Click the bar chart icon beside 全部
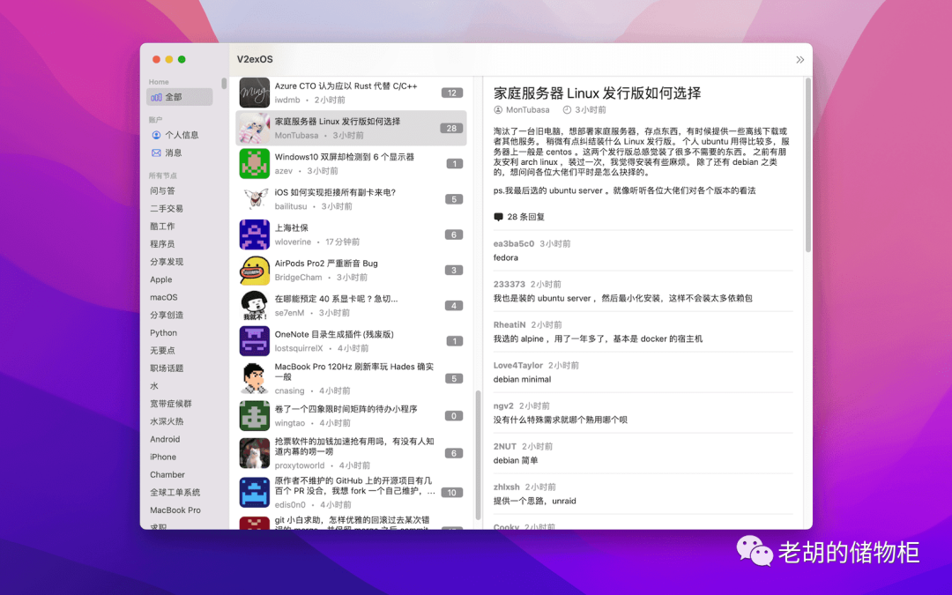The image size is (952, 595). [156, 97]
